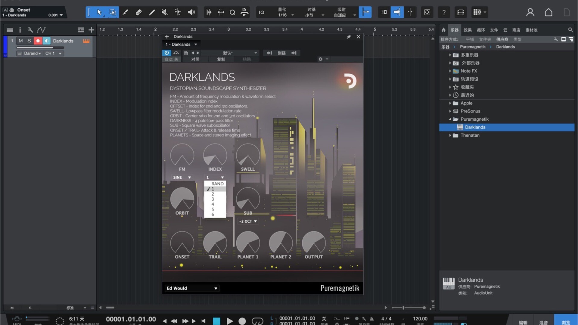The width and height of the screenshot is (578, 325).
Task: Select the Listen speaker tool
Action: (x=191, y=12)
